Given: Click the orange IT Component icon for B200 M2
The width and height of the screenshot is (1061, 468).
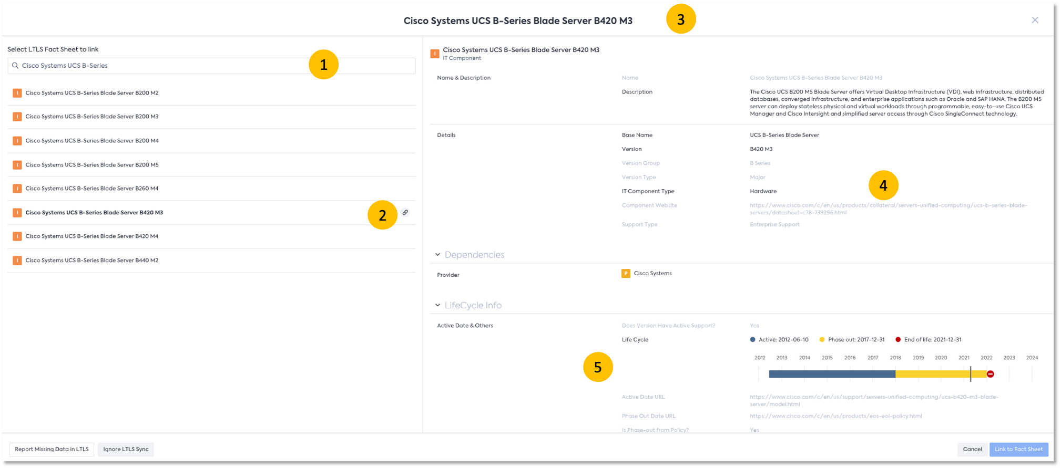Looking at the screenshot, I should click(x=17, y=93).
